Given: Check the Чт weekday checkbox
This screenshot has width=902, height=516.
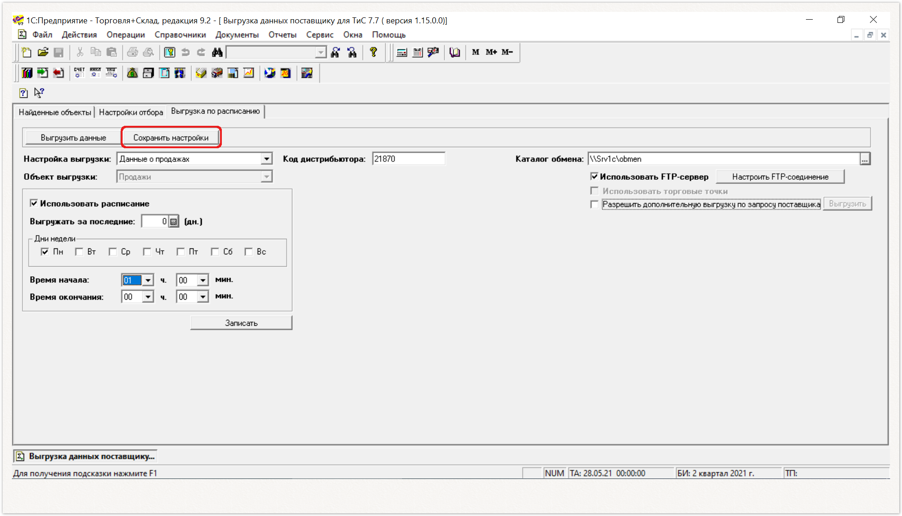Looking at the screenshot, I should 147,252.
